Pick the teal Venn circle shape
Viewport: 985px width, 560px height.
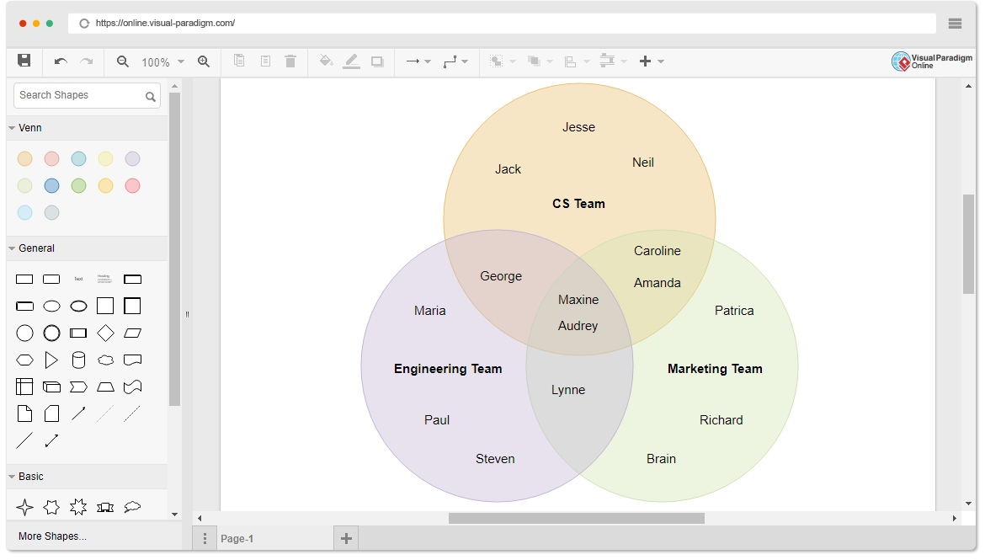78,158
